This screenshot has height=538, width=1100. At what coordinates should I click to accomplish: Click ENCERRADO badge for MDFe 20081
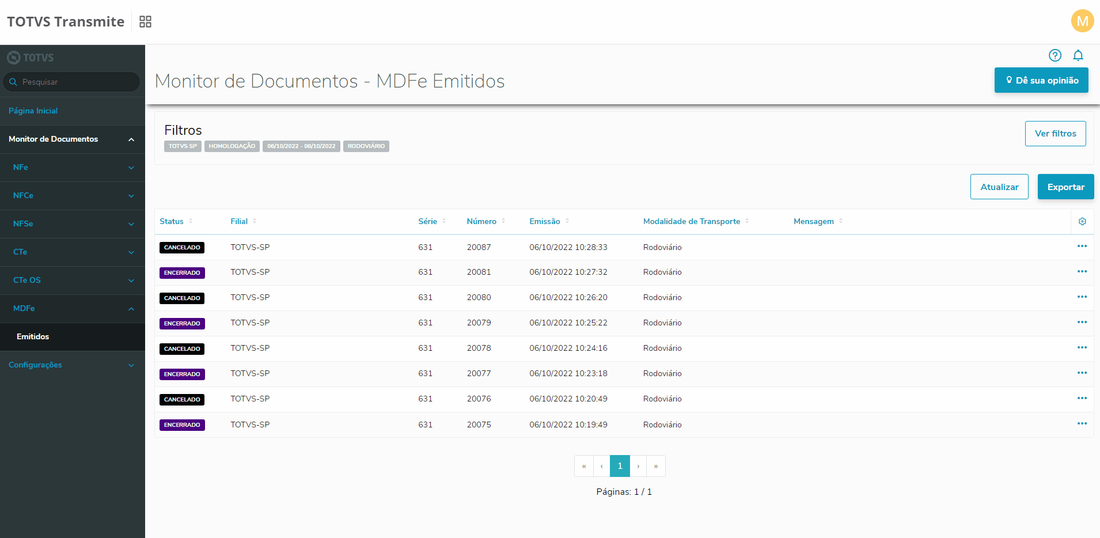coord(182,273)
